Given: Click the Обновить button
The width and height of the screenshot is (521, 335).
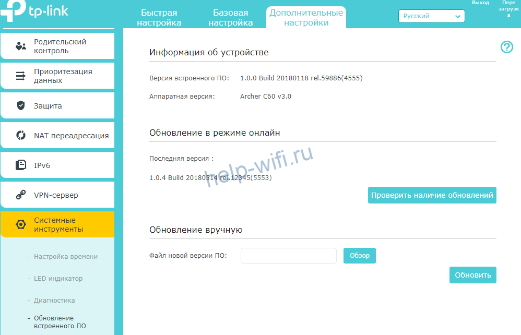Looking at the screenshot, I should 472,275.
